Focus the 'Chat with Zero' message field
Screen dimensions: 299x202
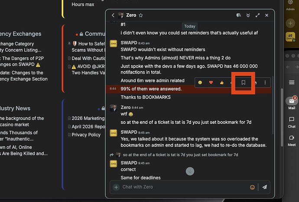pos(184,187)
